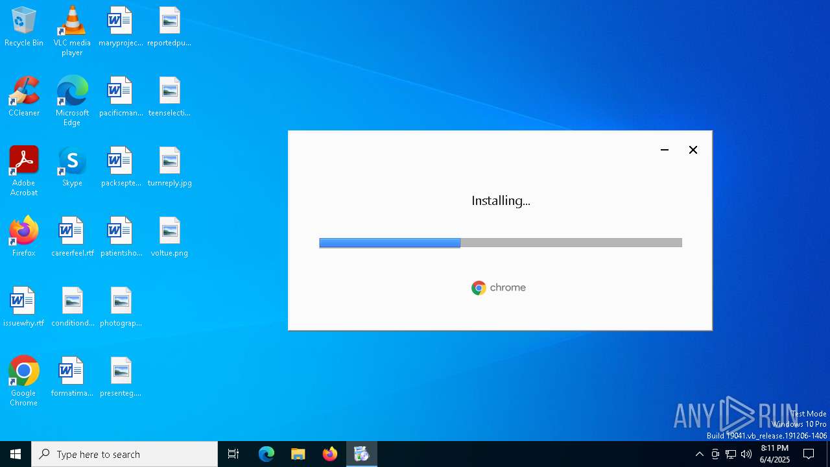Open network status tray icon
830x467 pixels.
[x=731, y=454]
